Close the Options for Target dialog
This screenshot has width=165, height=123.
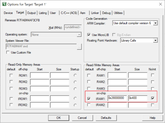click(161, 4)
